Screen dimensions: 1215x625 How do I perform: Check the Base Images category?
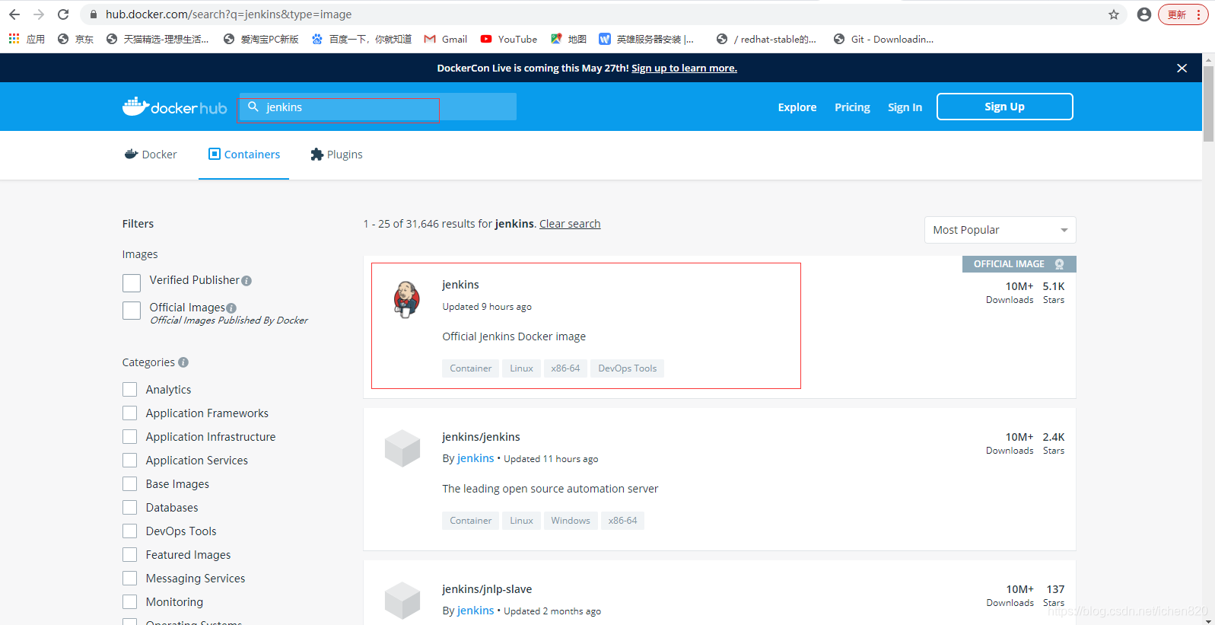tap(130, 484)
